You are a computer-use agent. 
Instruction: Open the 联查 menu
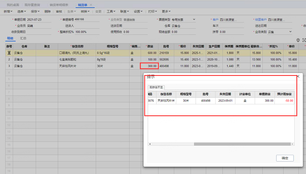(x=124, y=11)
